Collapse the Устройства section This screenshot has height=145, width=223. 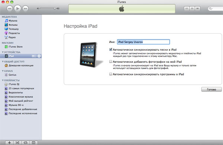(x=3, y=52)
